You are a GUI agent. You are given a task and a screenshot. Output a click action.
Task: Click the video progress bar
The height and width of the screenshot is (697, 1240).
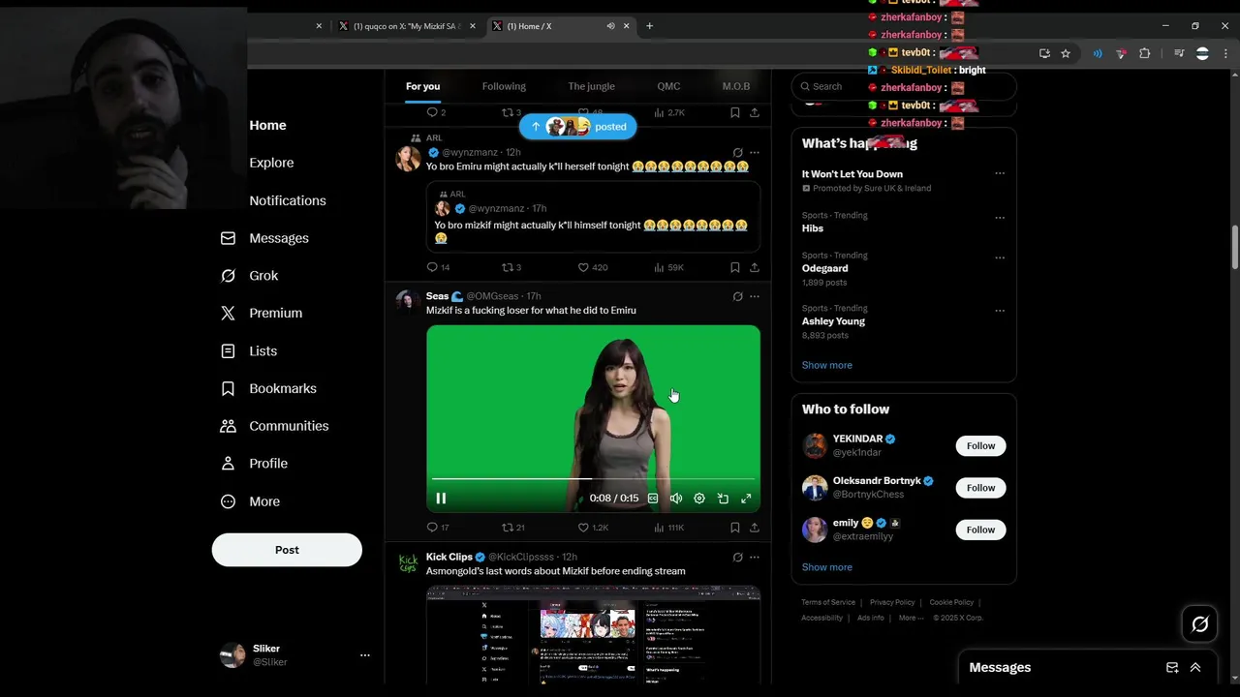(593, 479)
